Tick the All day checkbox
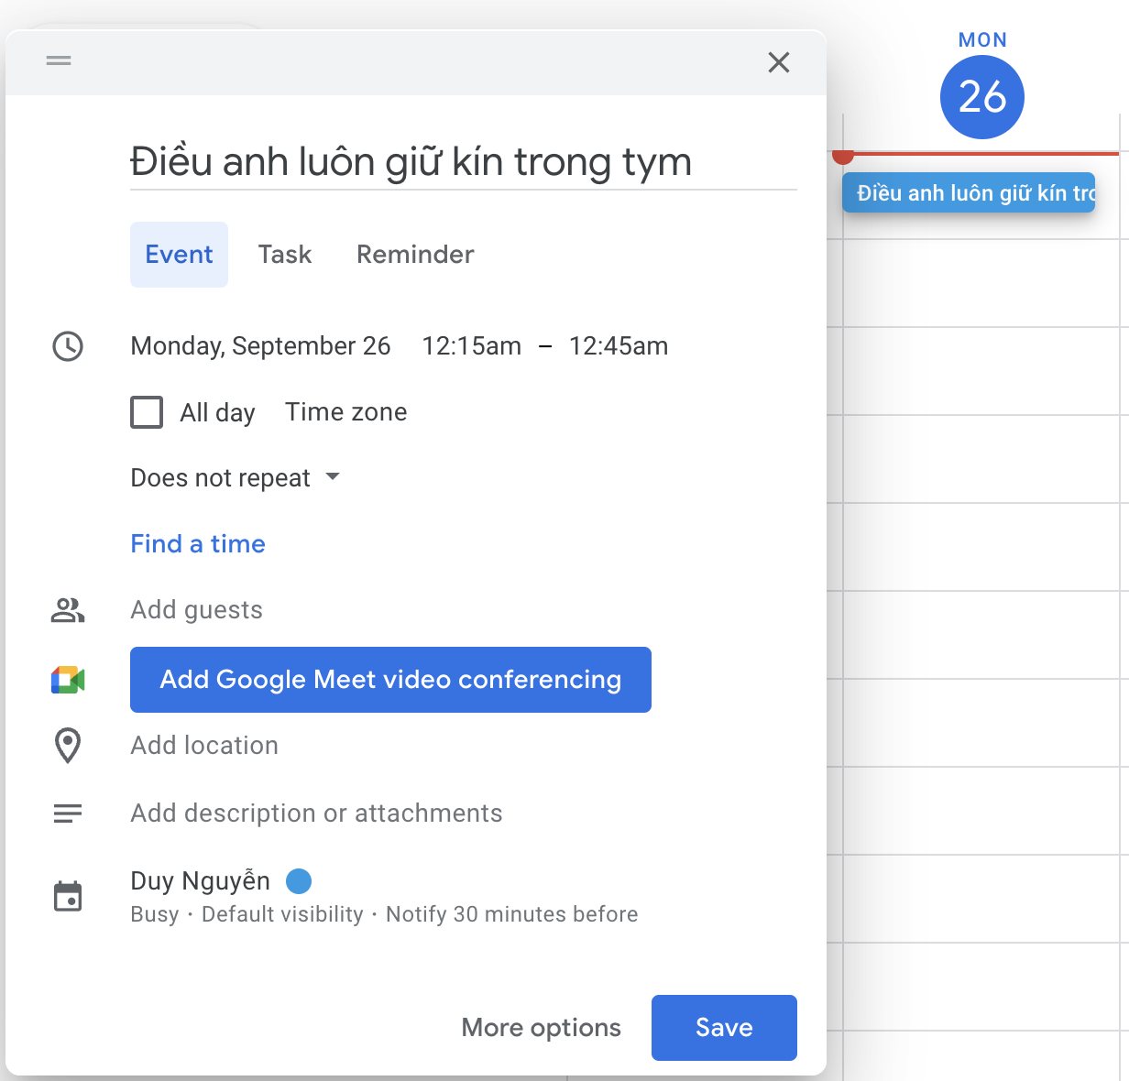The image size is (1129, 1081). (x=147, y=412)
